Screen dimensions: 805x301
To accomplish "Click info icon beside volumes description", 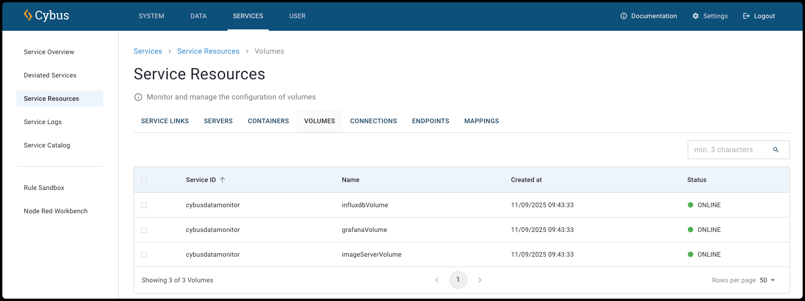I will [x=138, y=97].
